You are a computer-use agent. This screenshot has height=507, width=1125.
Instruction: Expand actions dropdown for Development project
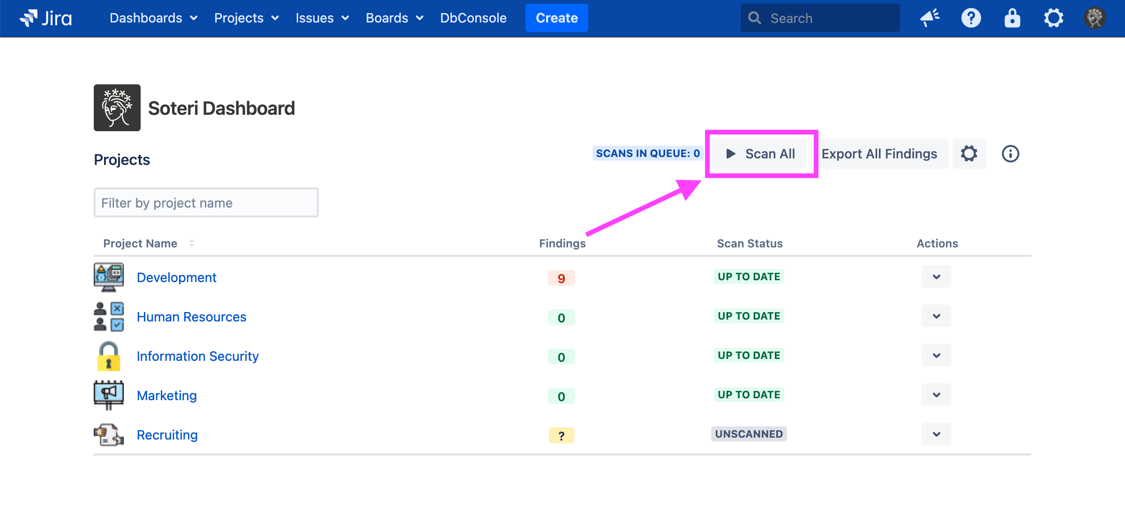936,277
